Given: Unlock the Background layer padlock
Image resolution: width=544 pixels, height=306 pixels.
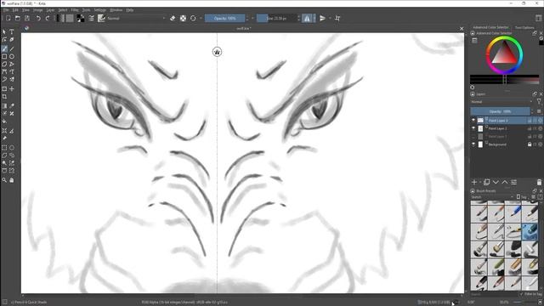Looking at the screenshot, I should 530,144.
